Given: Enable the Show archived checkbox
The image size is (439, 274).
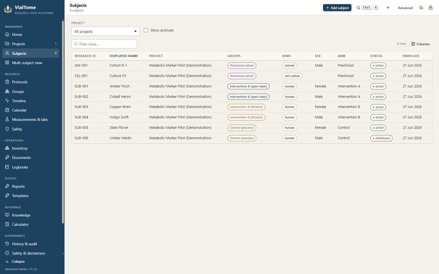Looking at the screenshot, I should [x=146, y=30].
